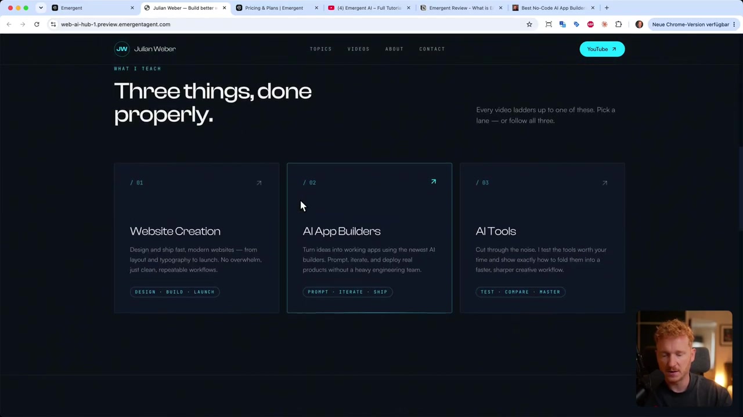The height and width of the screenshot is (417, 743).
Task: Open the arrow icon on AI Tools card
Action: [x=605, y=183]
